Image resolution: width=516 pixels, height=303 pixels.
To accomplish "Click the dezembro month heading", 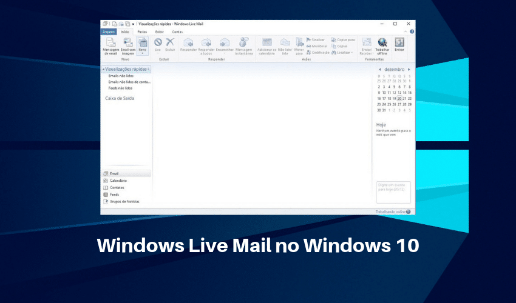I will 394,70.
